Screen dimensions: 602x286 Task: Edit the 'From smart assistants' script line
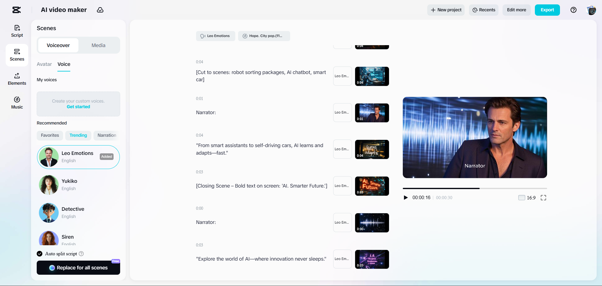[260, 149]
